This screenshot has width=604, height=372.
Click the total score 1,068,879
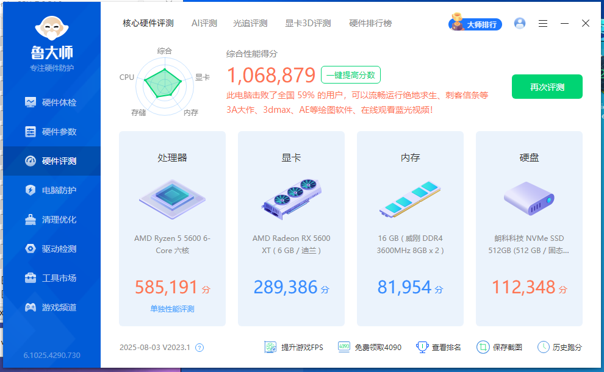[x=271, y=75]
